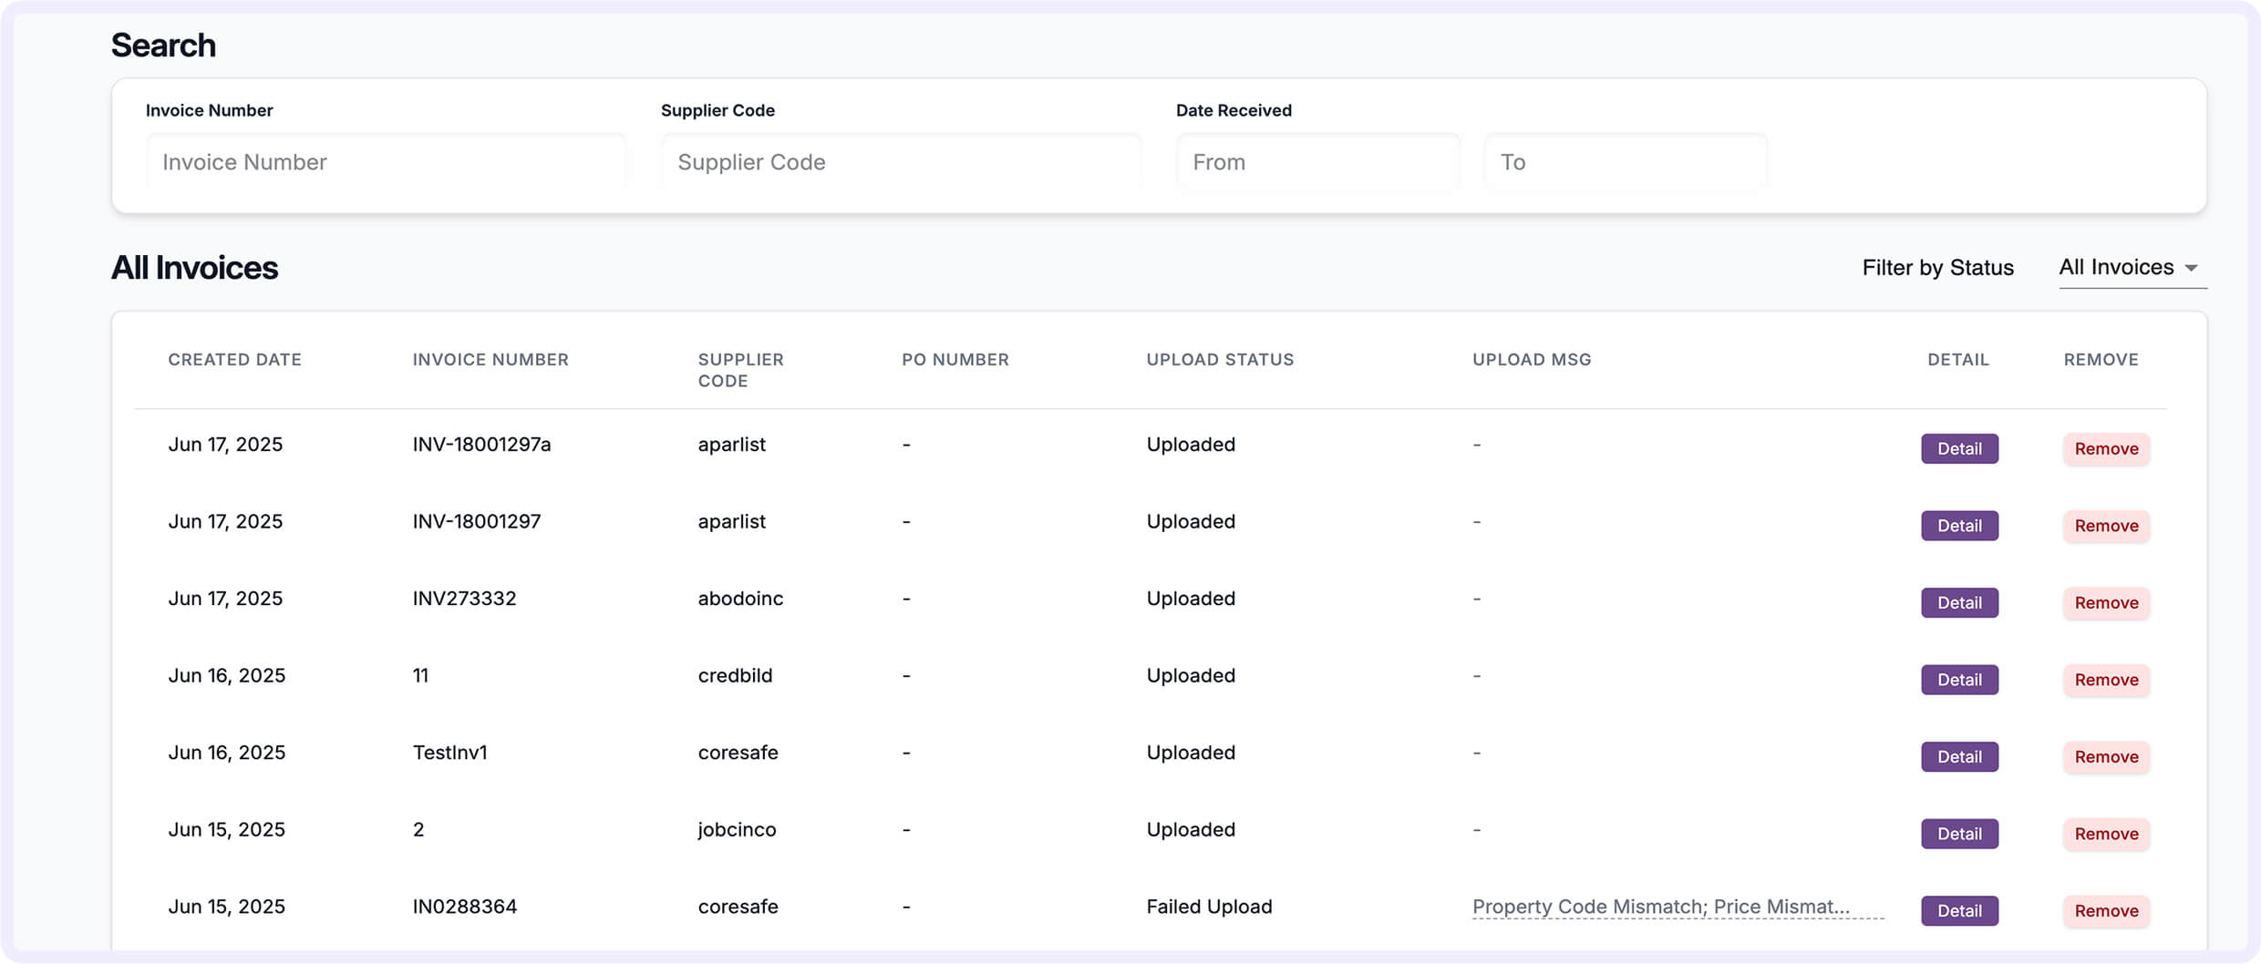Select the To date field
Screen dimensions: 2261x964
[x=1625, y=161]
